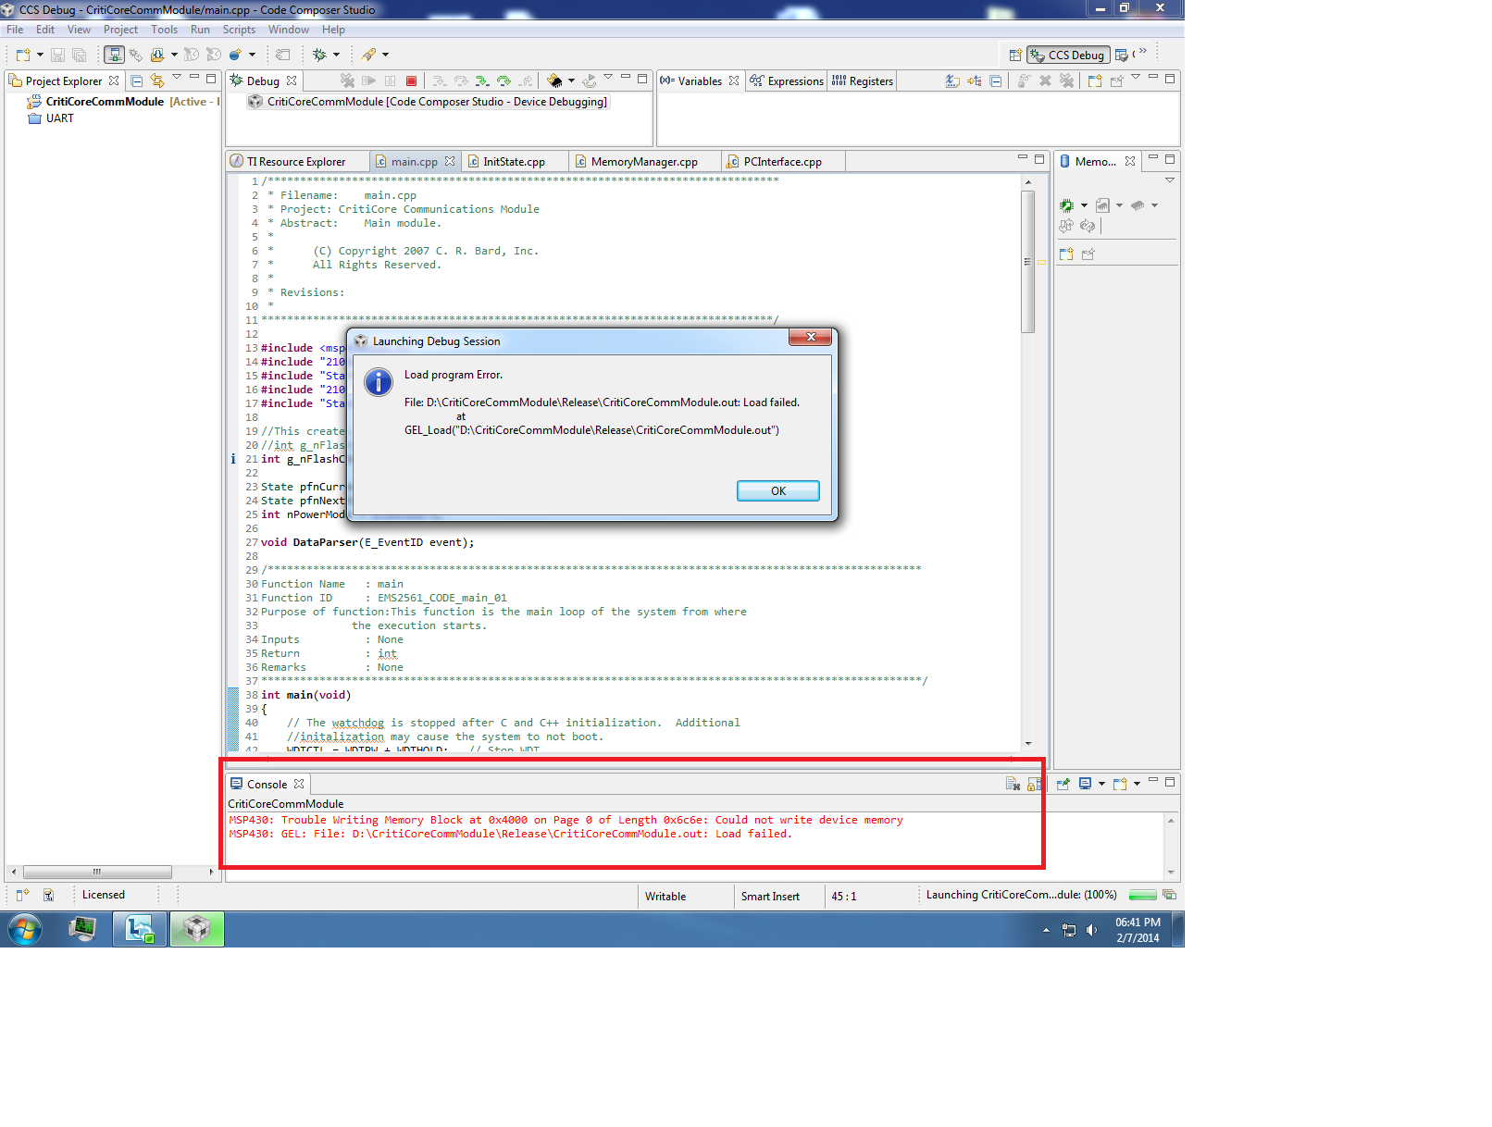Toggle Scroll Lock on the Console

coord(1034,785)
